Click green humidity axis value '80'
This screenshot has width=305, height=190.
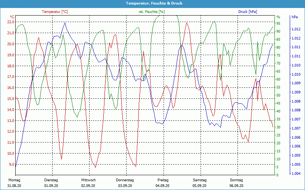(x=278, y=47)
